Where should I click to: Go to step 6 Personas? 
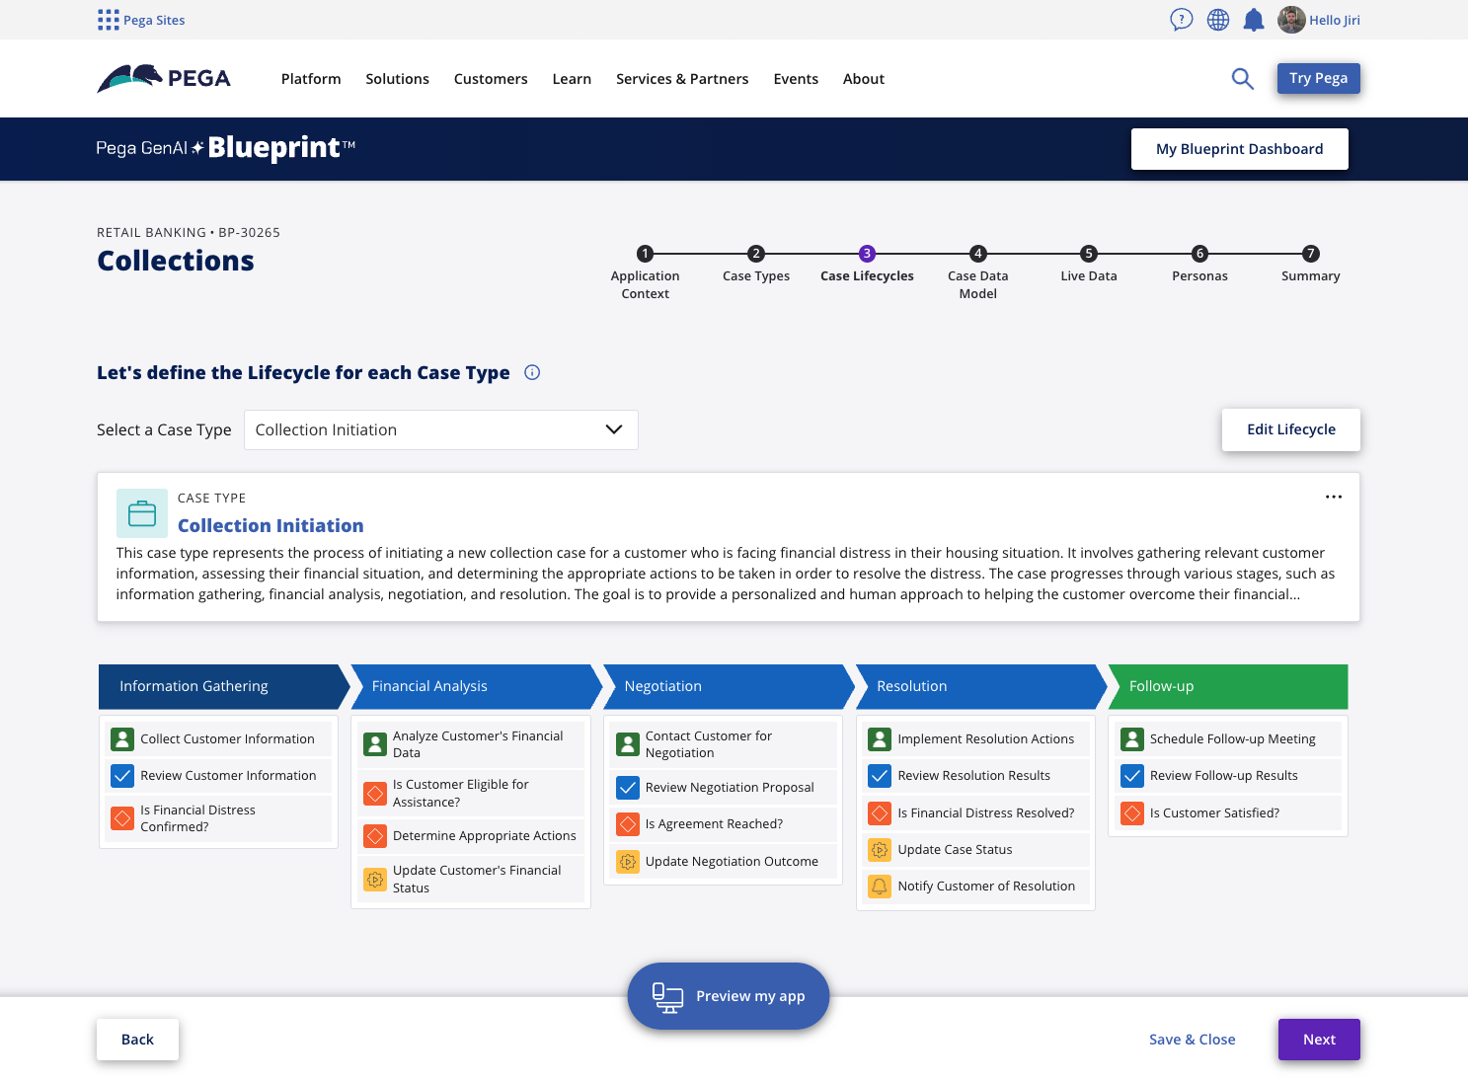pyautogui.click(x=1199, y=265)
